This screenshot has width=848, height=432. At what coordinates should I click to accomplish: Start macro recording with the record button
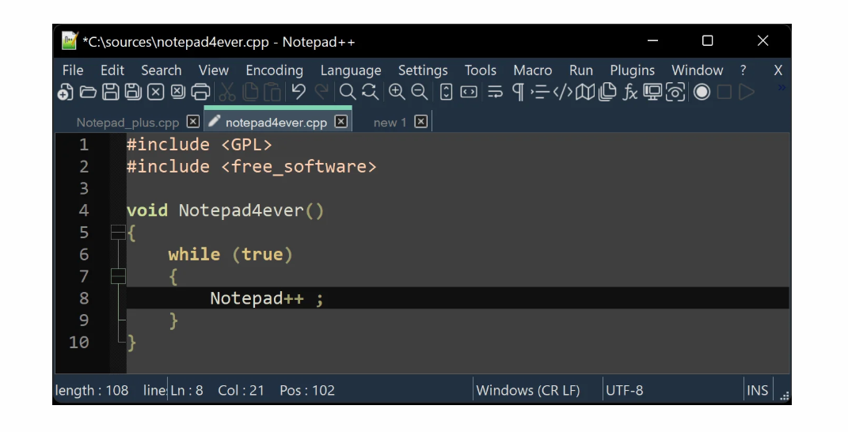pyautogui.click(x=702, y=92)
